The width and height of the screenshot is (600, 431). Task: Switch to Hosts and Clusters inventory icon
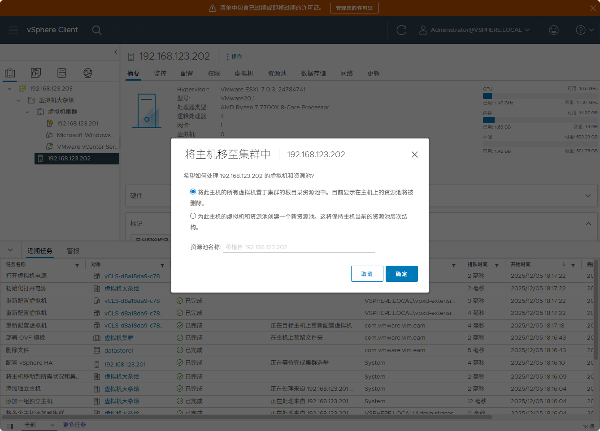point(10,73)
